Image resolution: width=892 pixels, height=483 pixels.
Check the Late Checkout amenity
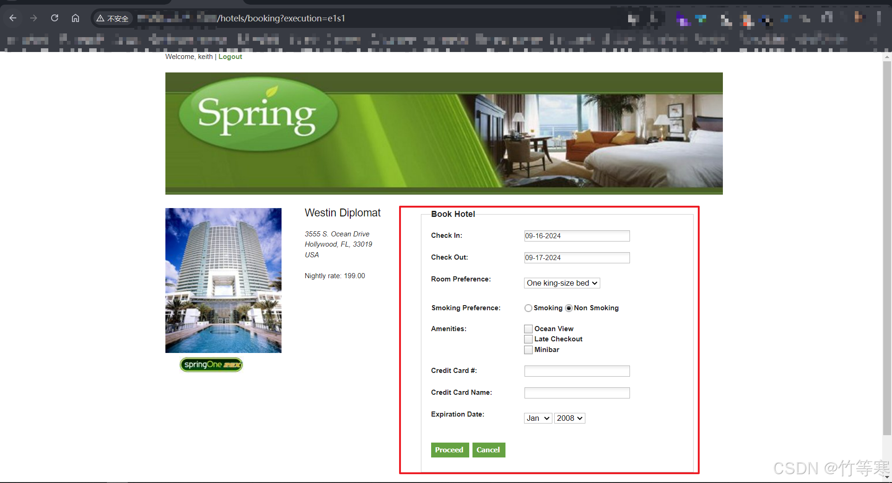coord(528,339)
